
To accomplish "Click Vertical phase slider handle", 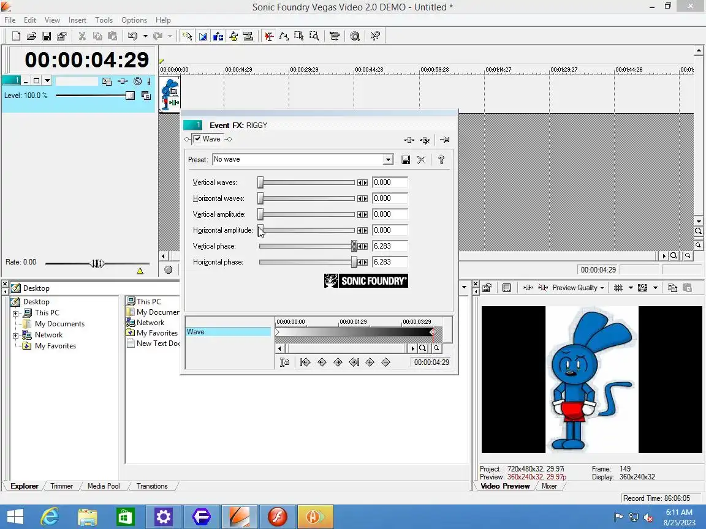I will 354,246.
